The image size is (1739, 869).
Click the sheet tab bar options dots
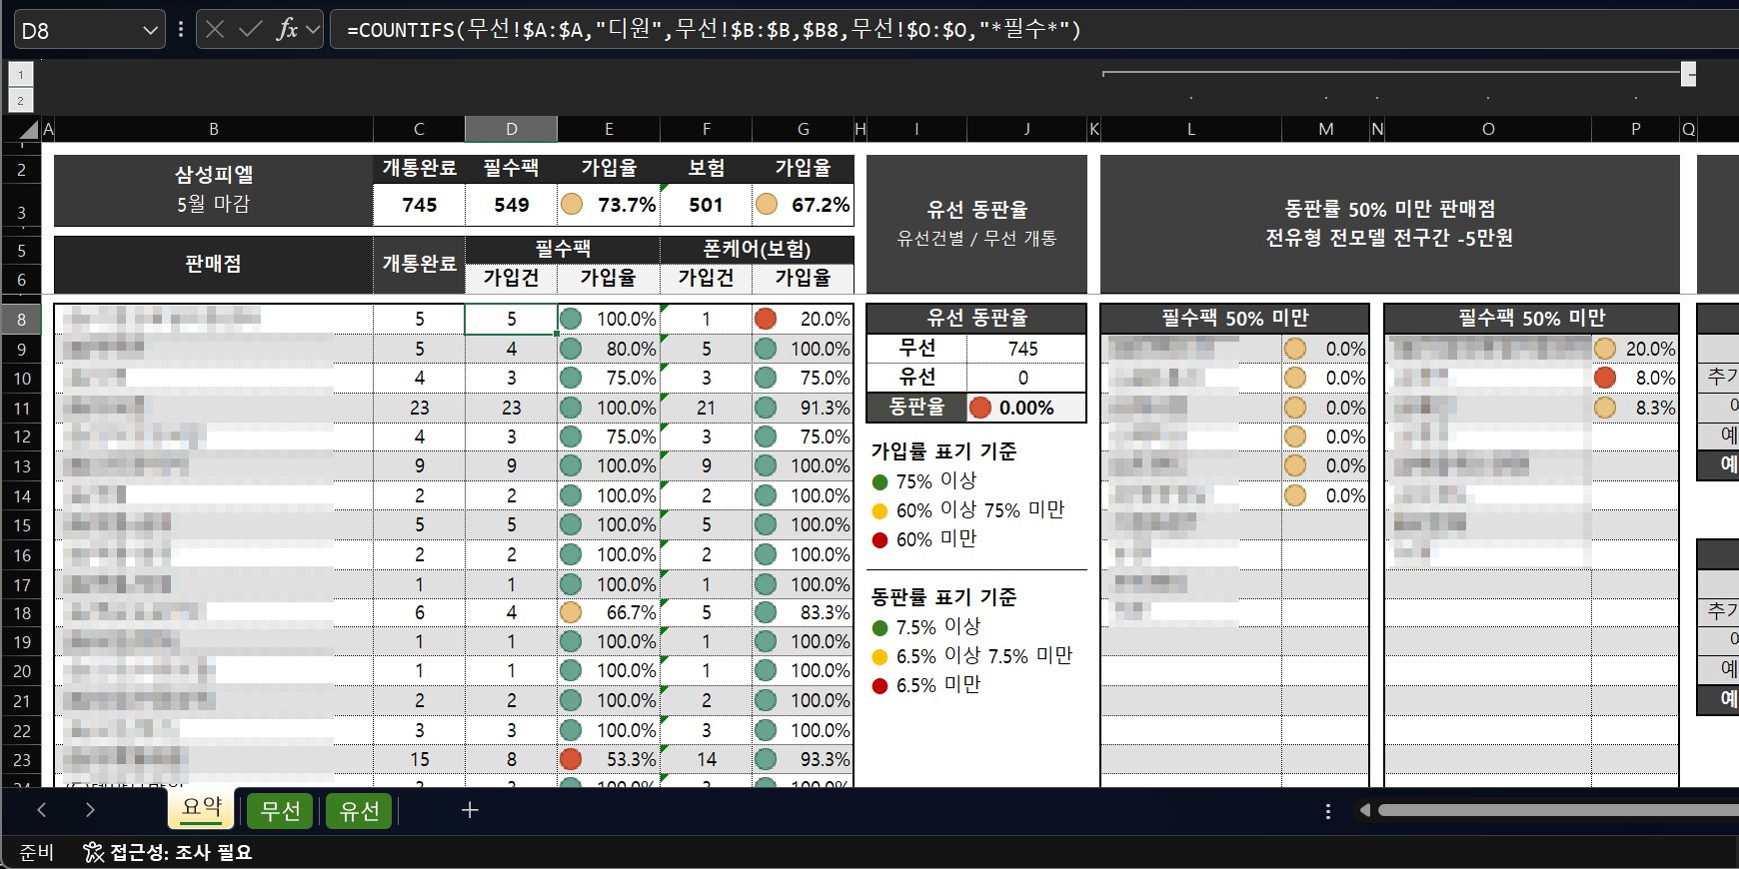(1327, 811)
